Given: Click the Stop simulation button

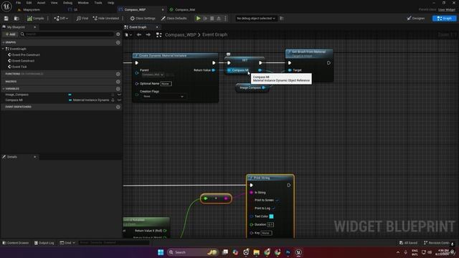Looking at the screenshot, I should click(212, 19).
